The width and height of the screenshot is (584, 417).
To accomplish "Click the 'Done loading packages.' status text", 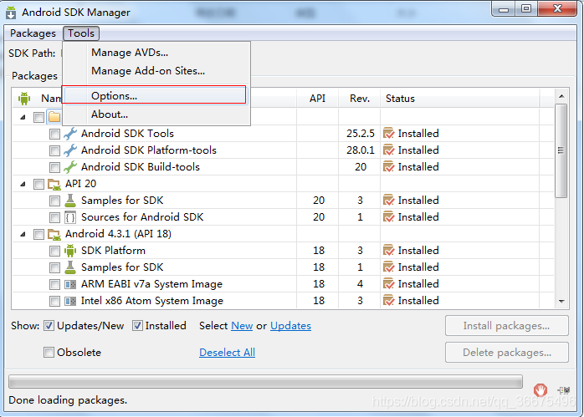I will coord(68,400).
